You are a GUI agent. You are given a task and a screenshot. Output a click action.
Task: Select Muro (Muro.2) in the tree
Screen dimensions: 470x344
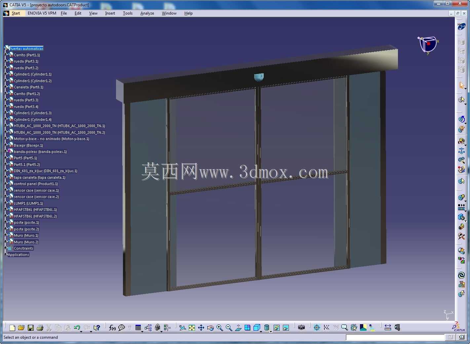tap(26, 242)
